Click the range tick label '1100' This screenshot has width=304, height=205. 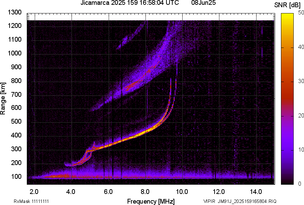[x=14, y=39]
